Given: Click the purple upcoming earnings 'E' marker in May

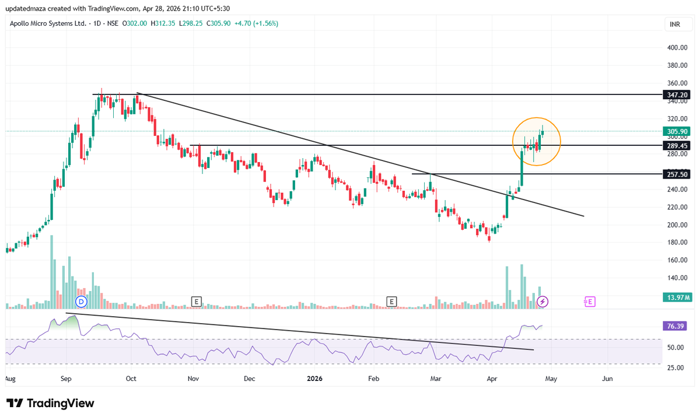Looking at the screenshot, I should click(x=590, y=302).
